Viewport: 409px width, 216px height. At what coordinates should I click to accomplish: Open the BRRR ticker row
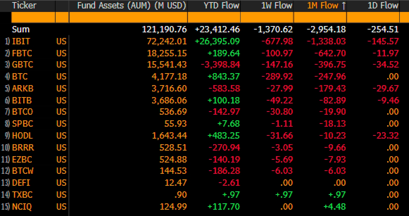tap(23, 148)
